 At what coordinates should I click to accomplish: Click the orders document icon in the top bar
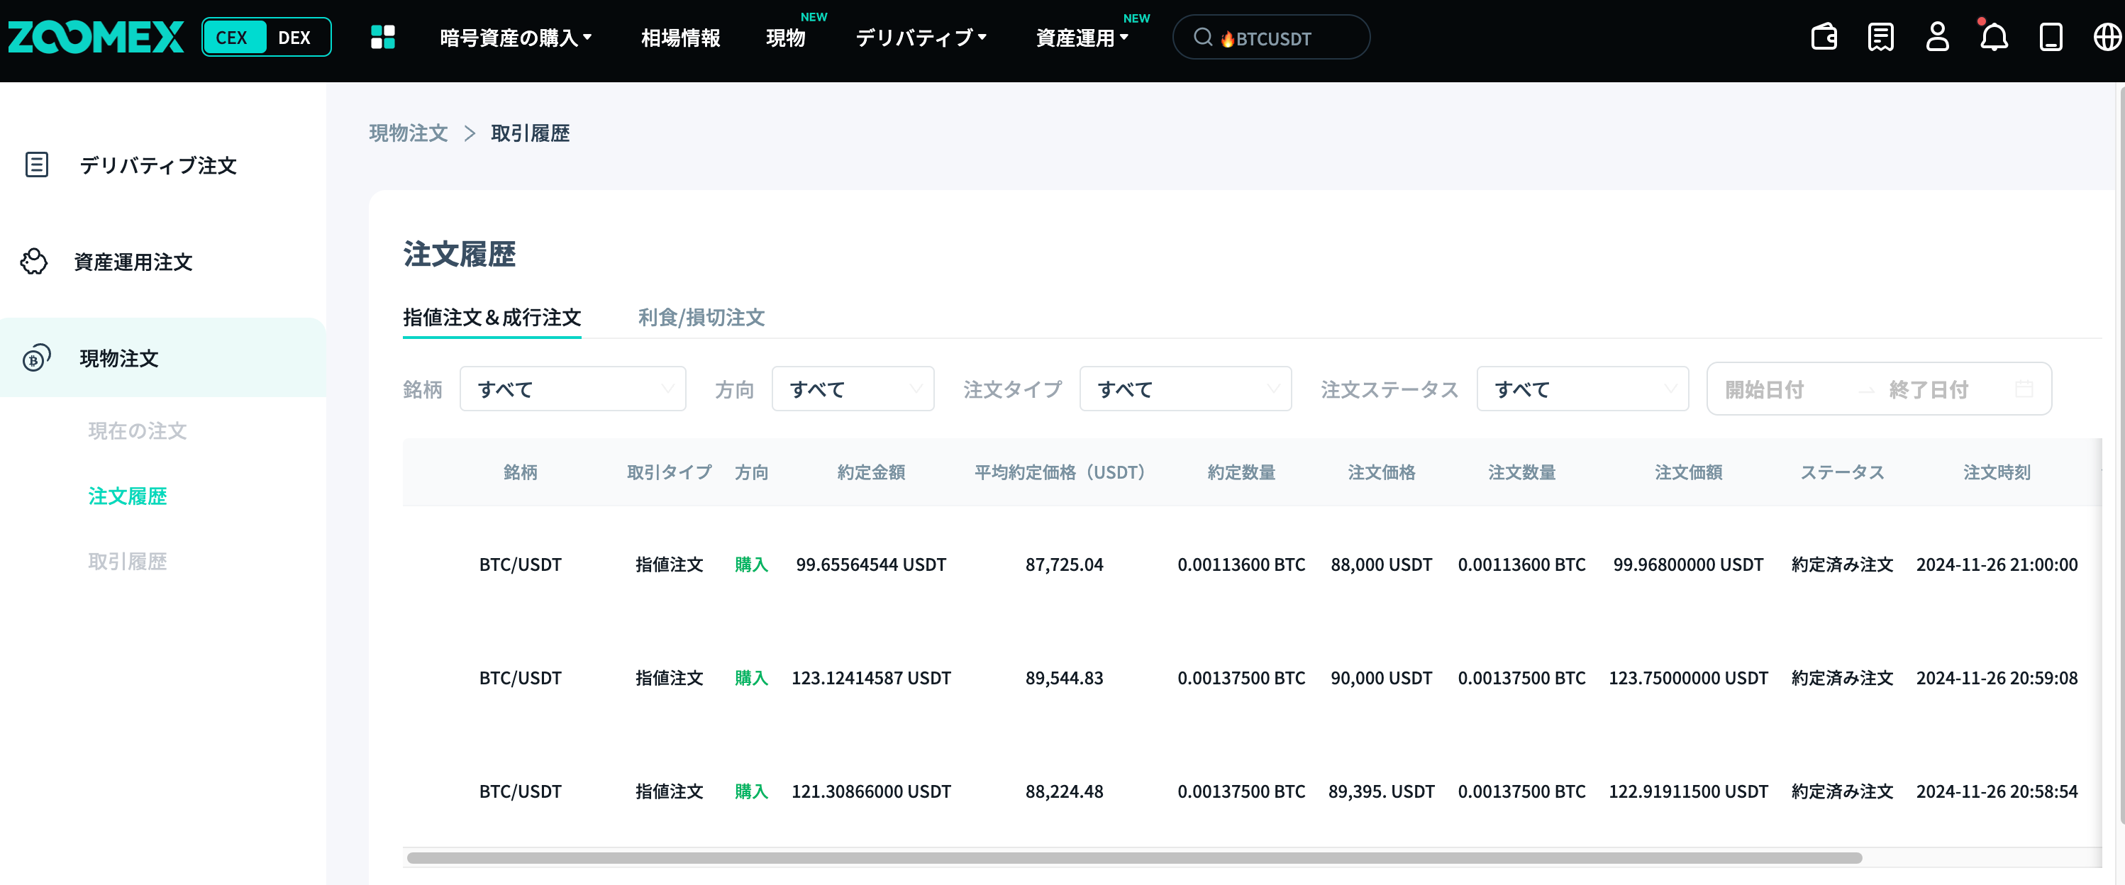pos(1881,37)
